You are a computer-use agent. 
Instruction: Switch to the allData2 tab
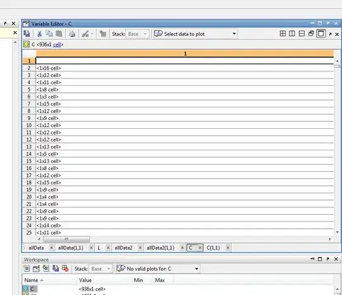point(123,248)
